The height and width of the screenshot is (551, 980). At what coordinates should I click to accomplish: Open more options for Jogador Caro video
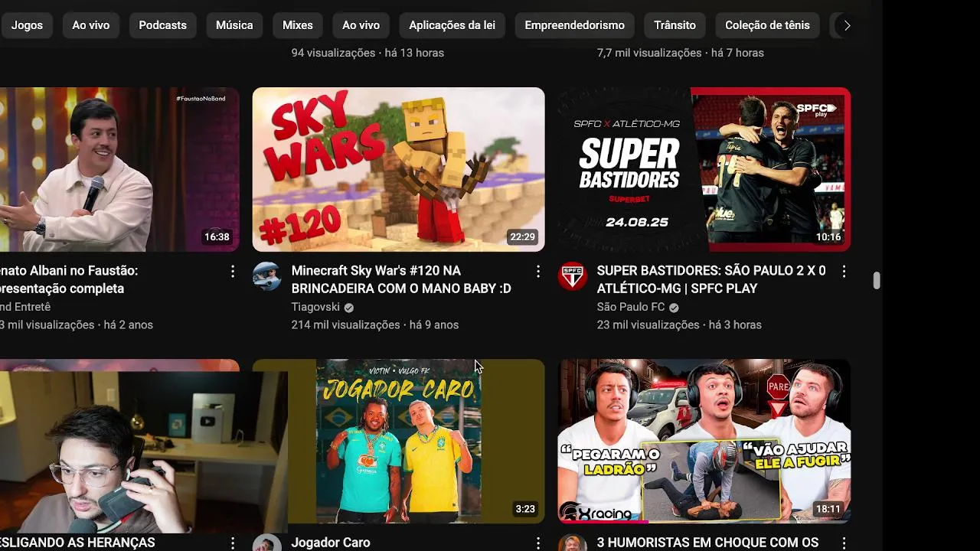tap(538, 543)
